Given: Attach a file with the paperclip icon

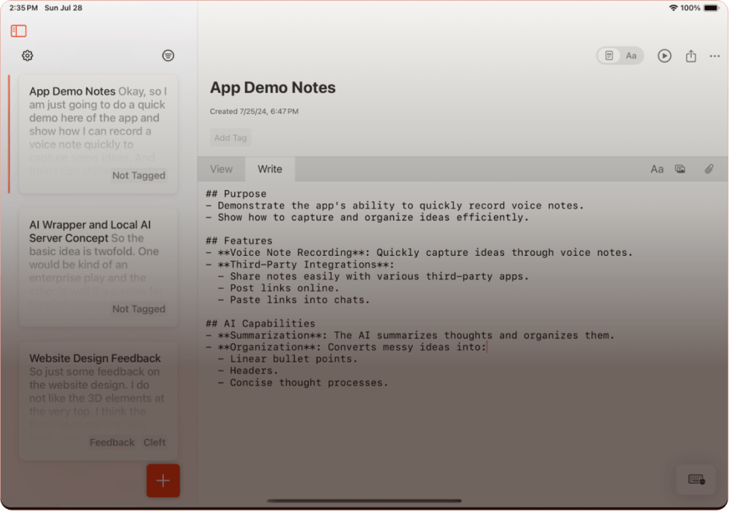Looking at the screenshot, I should point(709,169).
